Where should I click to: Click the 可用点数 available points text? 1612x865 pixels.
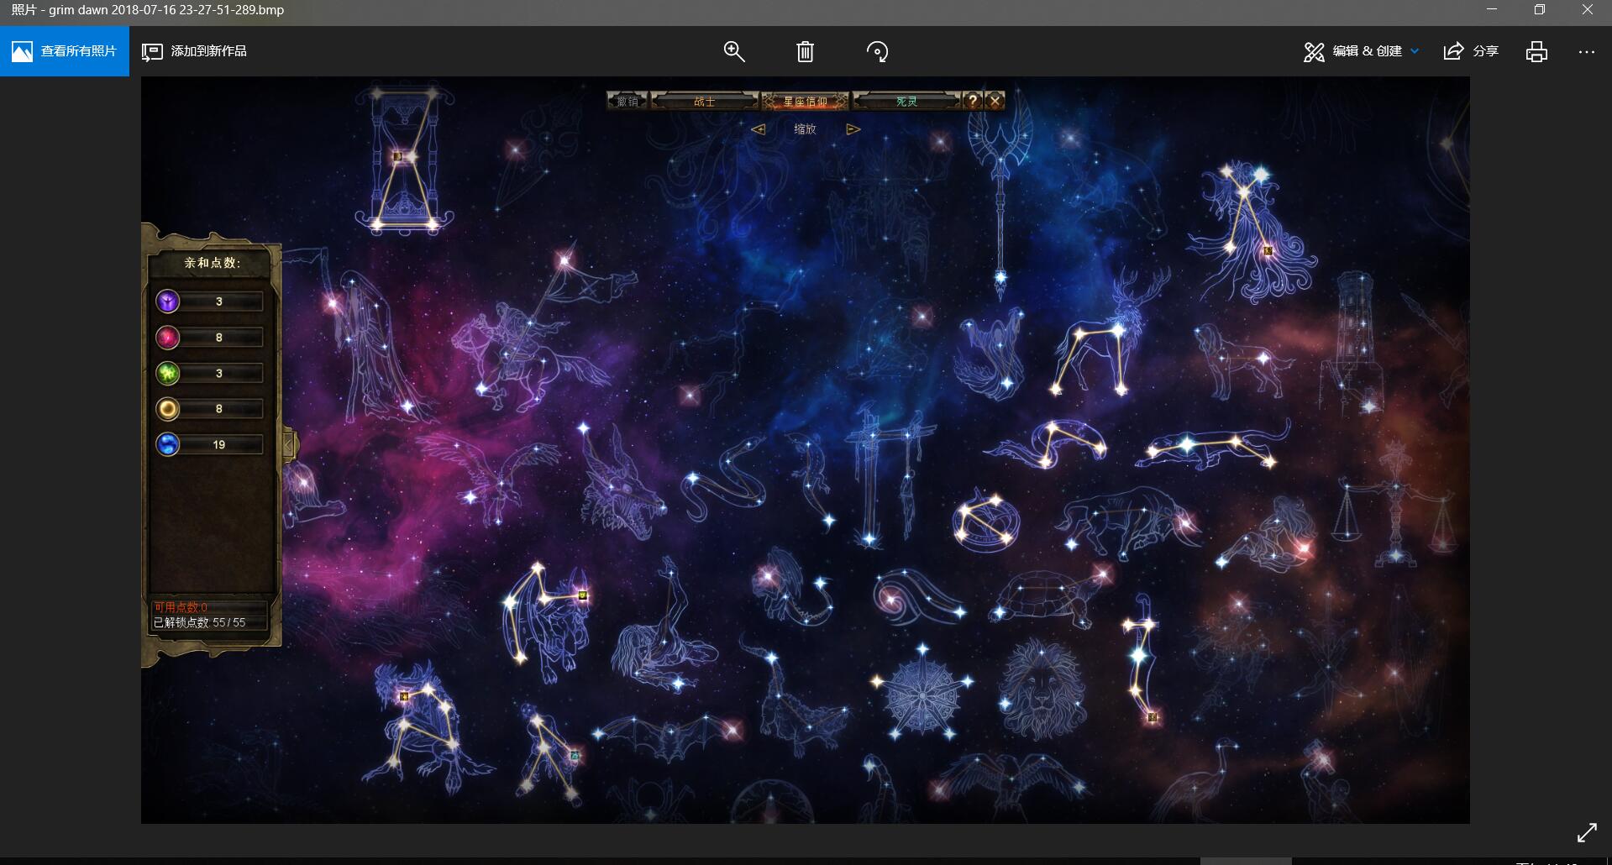(181, 607)
